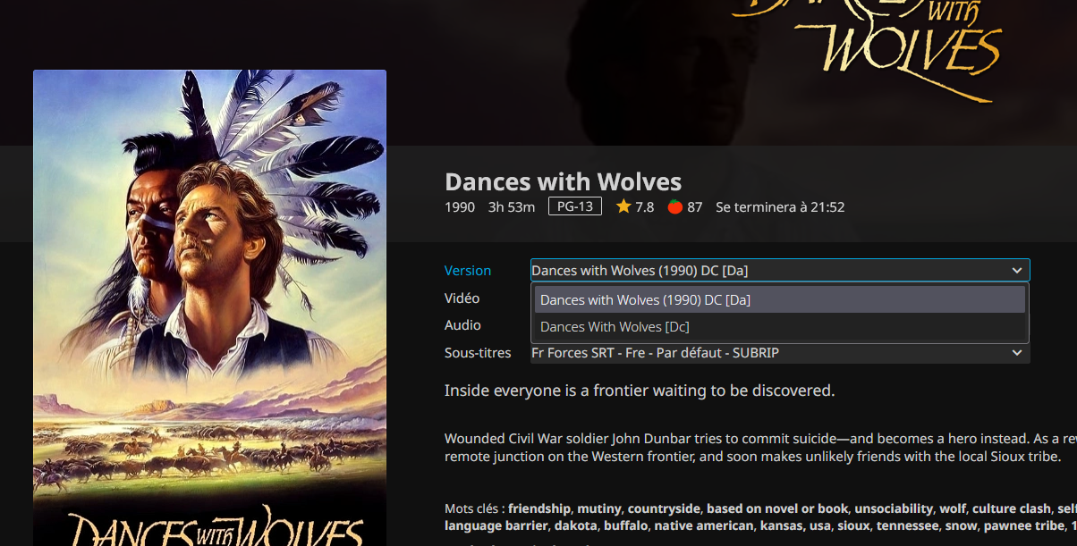
Task: Click the PG-13 rating badge
Action: (575, 207)
